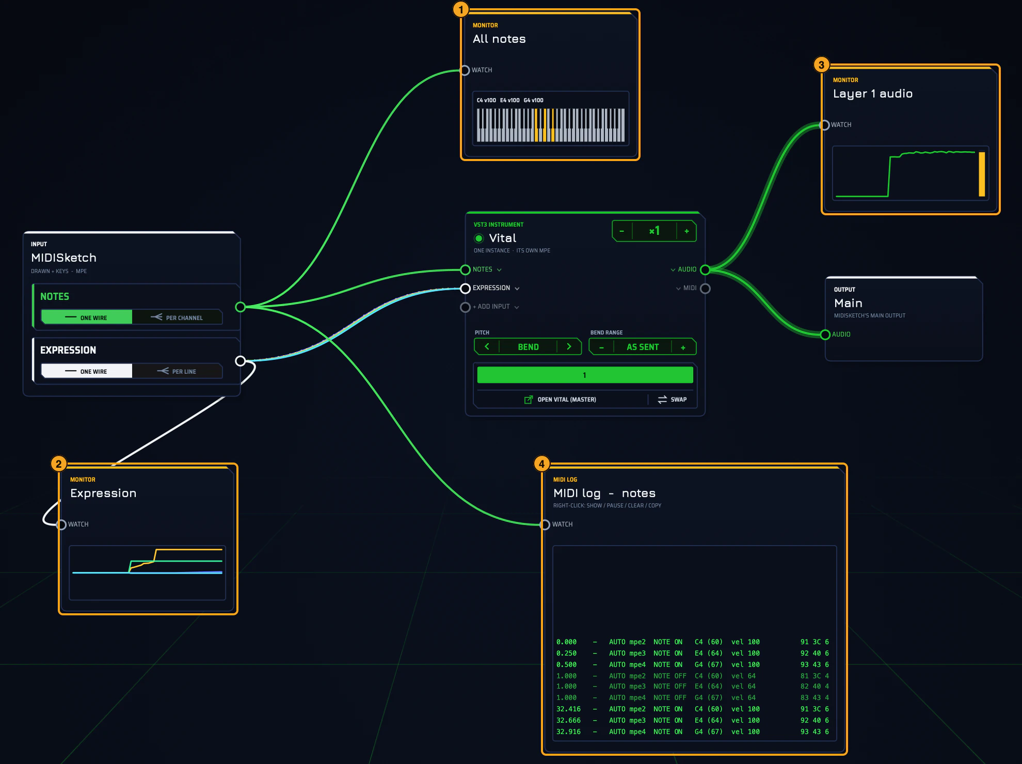This screenshot has height=764, width=1022.
Task: Click the Layer 1 audio Watch port
Action: point(825,125)
